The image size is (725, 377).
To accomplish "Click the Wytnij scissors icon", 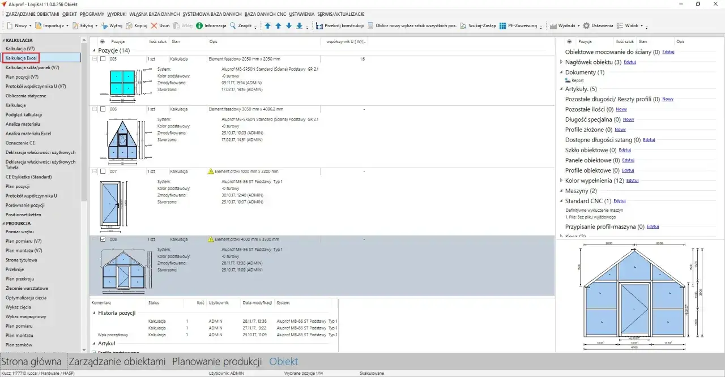I will [x=105, y=25].
